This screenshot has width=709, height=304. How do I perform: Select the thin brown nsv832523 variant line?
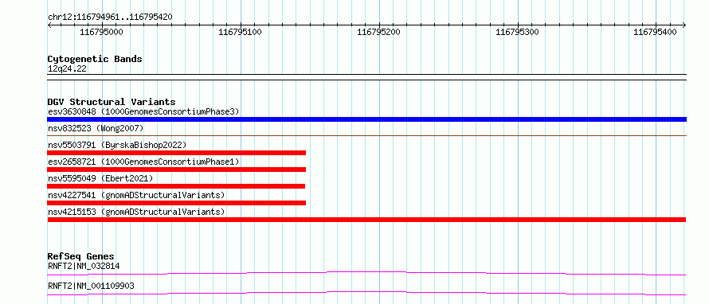coord(366,135)
